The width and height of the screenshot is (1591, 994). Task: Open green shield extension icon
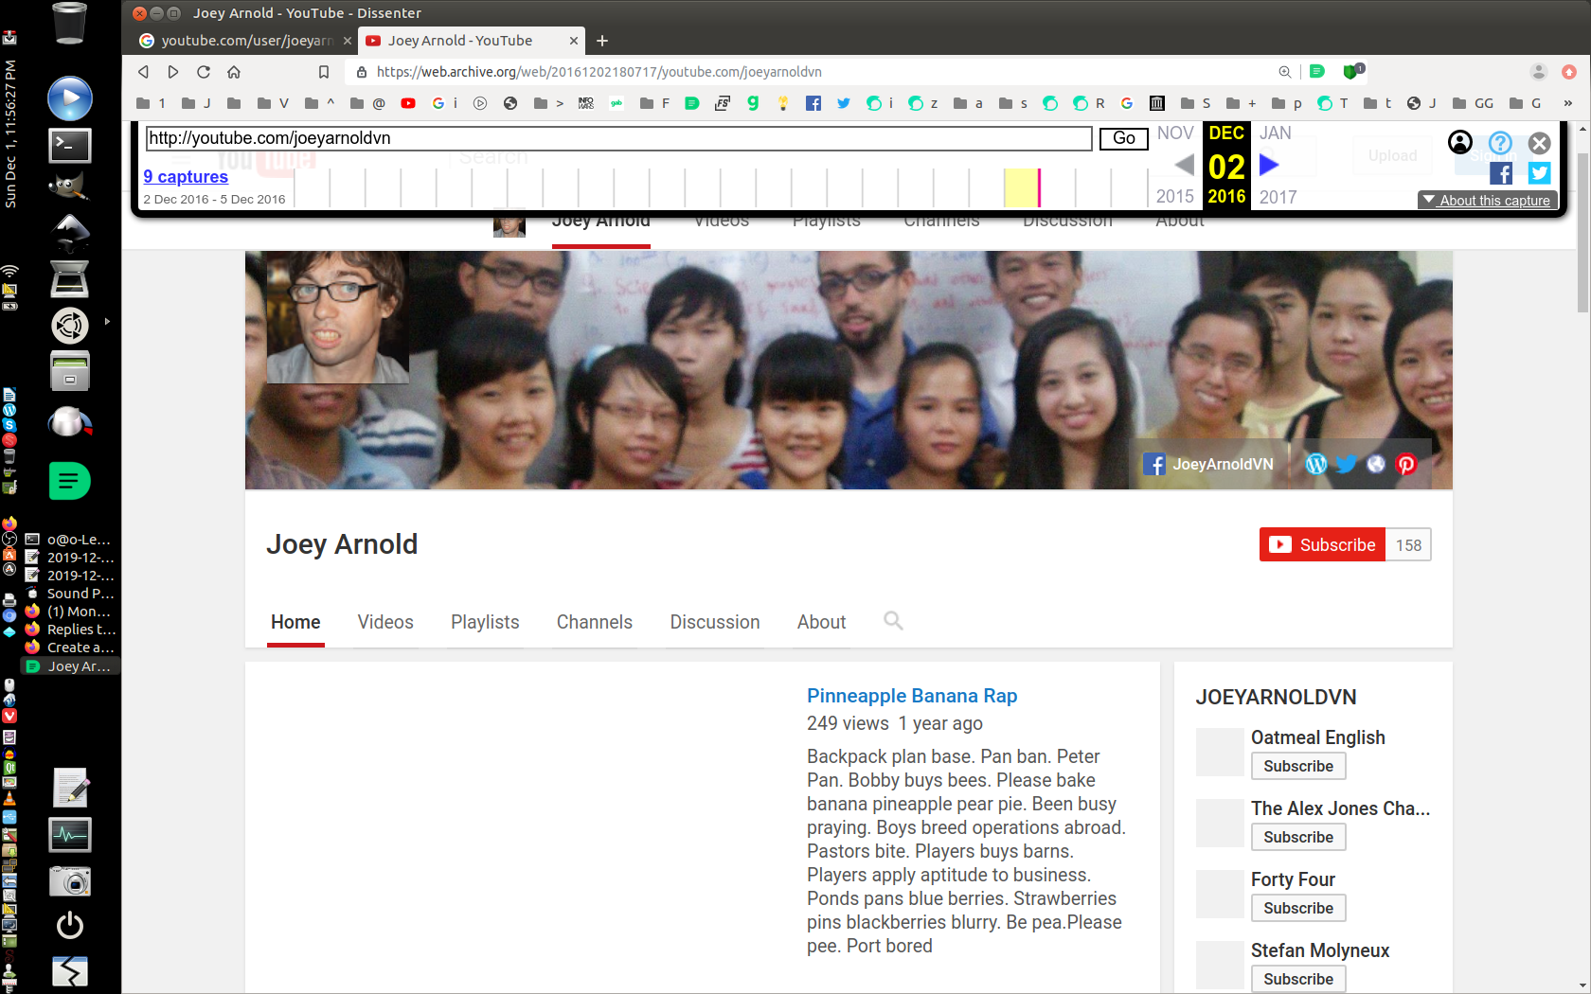click(x=1352, y=71)
